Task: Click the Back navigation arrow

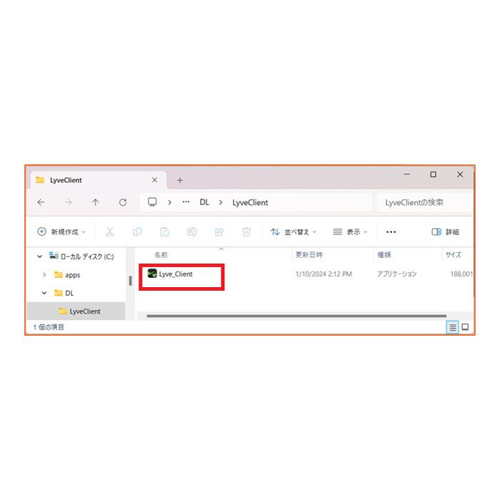Action: [41, 202]
